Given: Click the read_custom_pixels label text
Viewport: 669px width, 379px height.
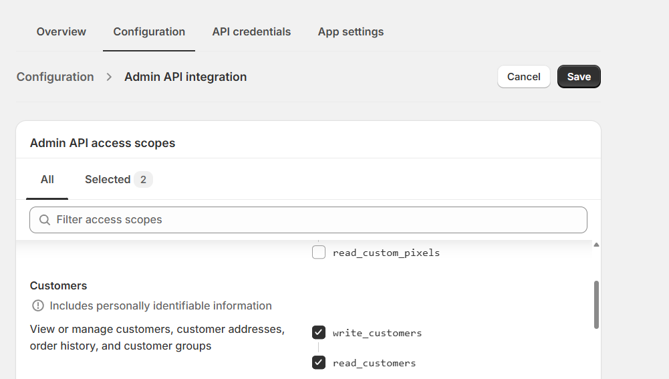Looking at the screenshot, I should pos(386,253).
